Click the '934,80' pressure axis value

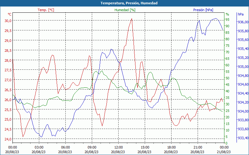tap(243, 76)
